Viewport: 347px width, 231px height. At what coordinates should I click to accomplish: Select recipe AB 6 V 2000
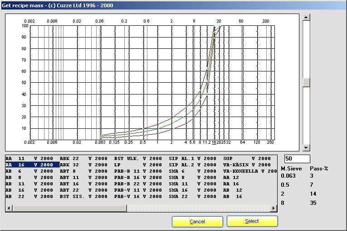click(29, 171)
